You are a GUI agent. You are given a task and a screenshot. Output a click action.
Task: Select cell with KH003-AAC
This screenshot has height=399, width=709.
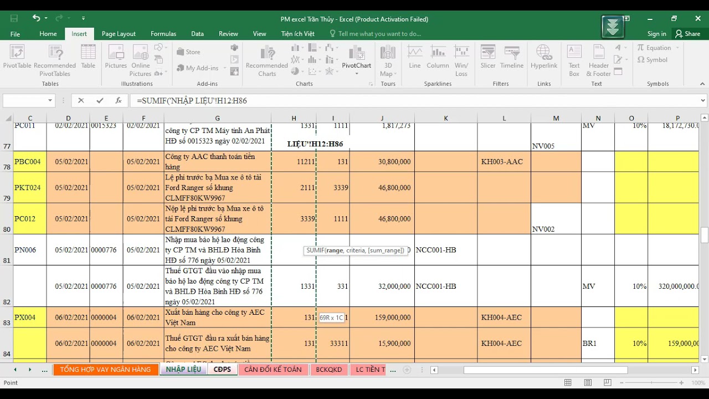click(x=504, y=161)
